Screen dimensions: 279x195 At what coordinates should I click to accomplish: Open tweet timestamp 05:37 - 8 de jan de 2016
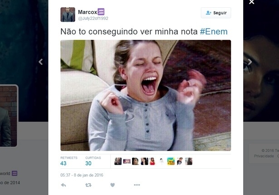[x=82, y=175]
